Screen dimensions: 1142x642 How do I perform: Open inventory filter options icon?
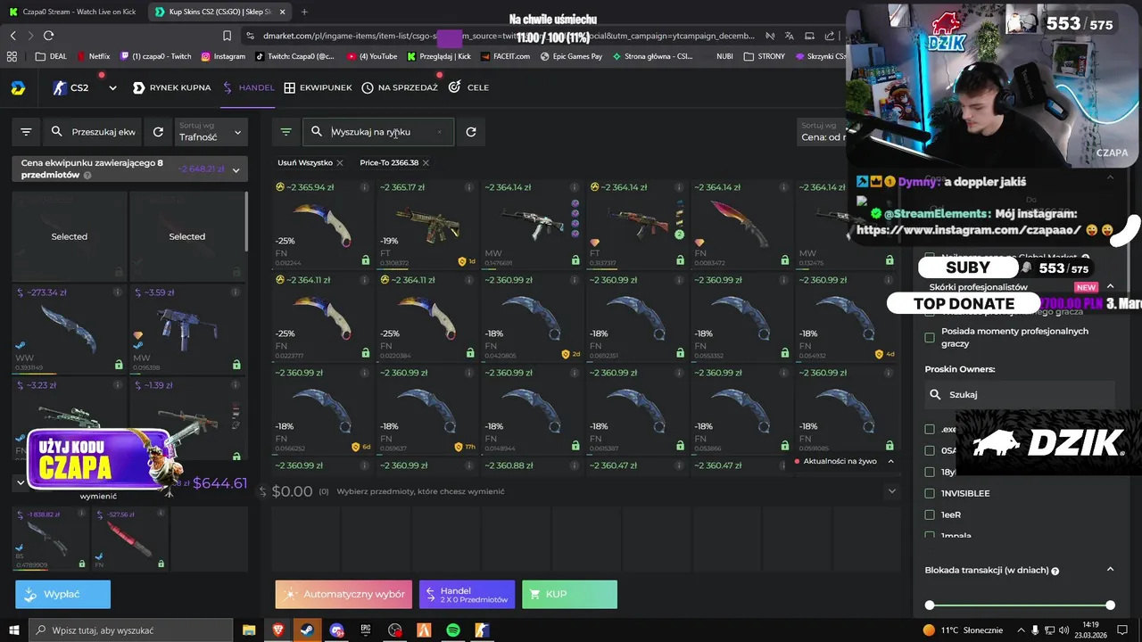pyautogui.click(x=26, y=132)
